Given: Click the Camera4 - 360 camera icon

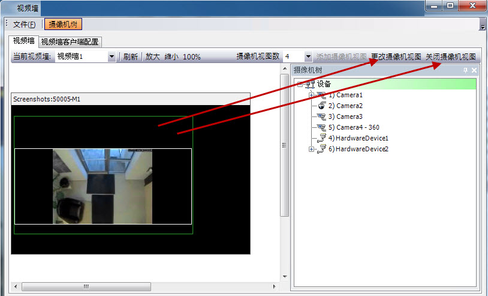Looking at the screenshot, I should (321, 127).
